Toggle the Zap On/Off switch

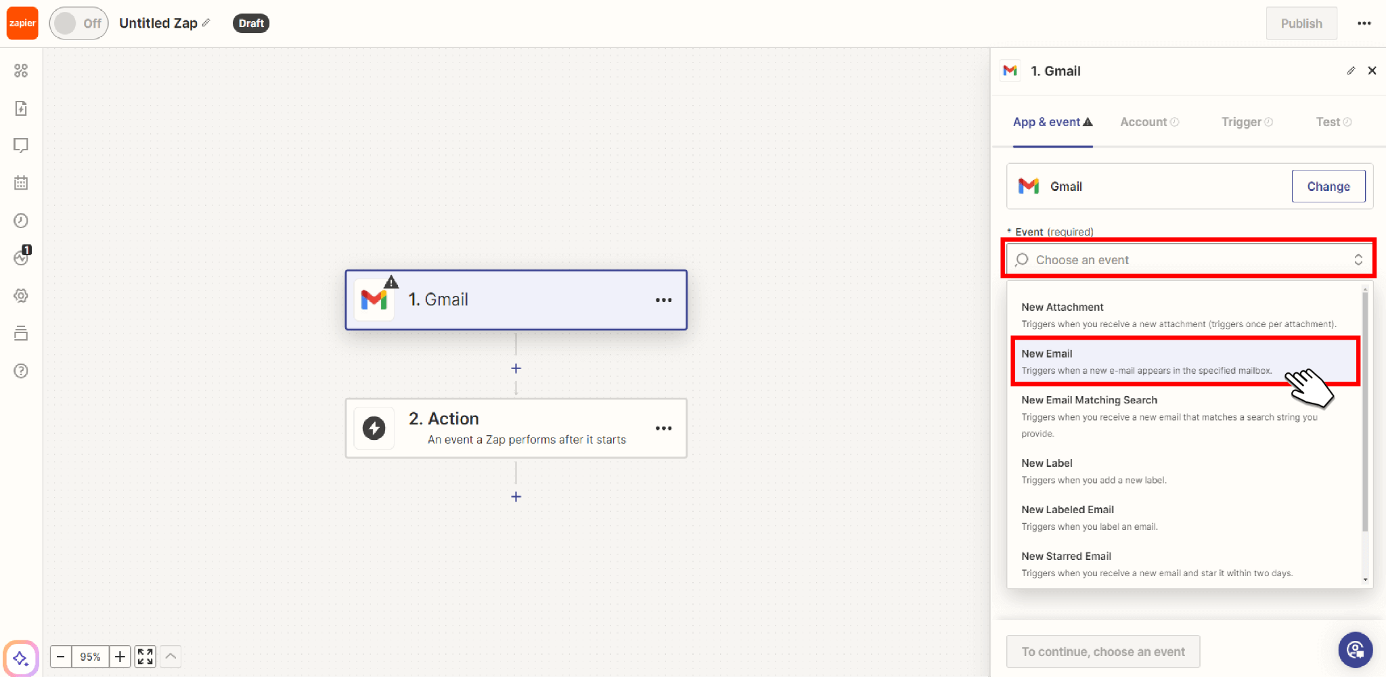point(79,24)
